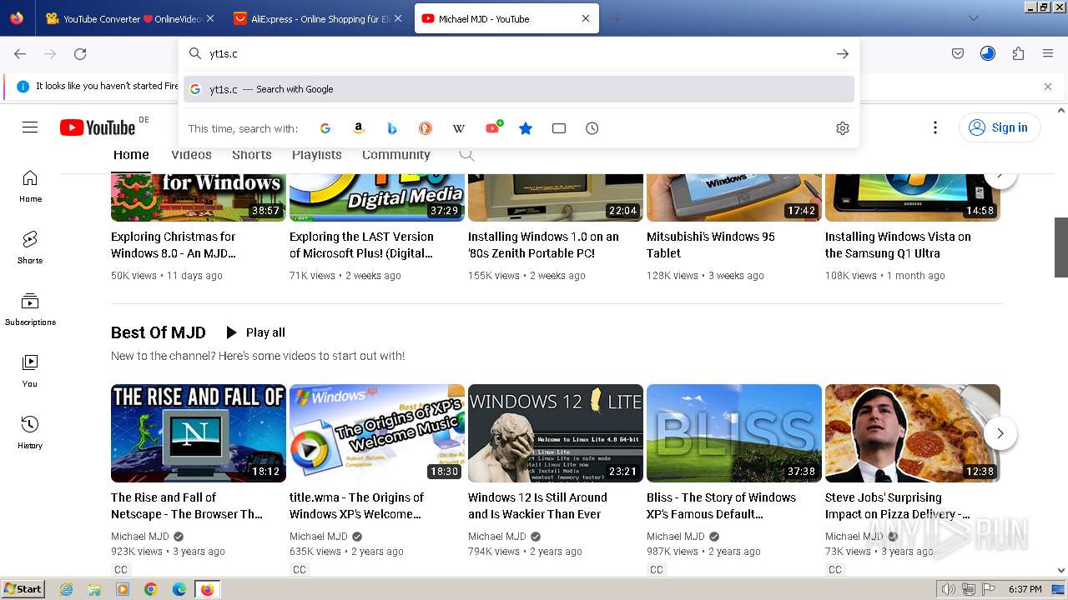Show next videos in Best Of MJD row

[1000, 433]
